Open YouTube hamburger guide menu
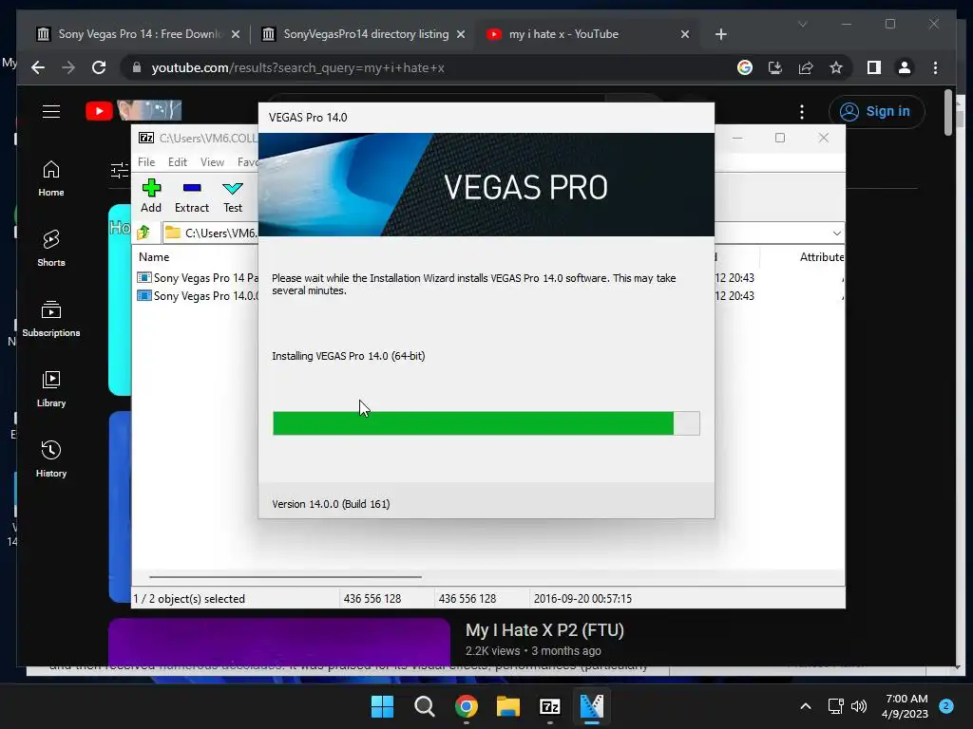Viewport: 973px width, 729px height. (51, 111)
